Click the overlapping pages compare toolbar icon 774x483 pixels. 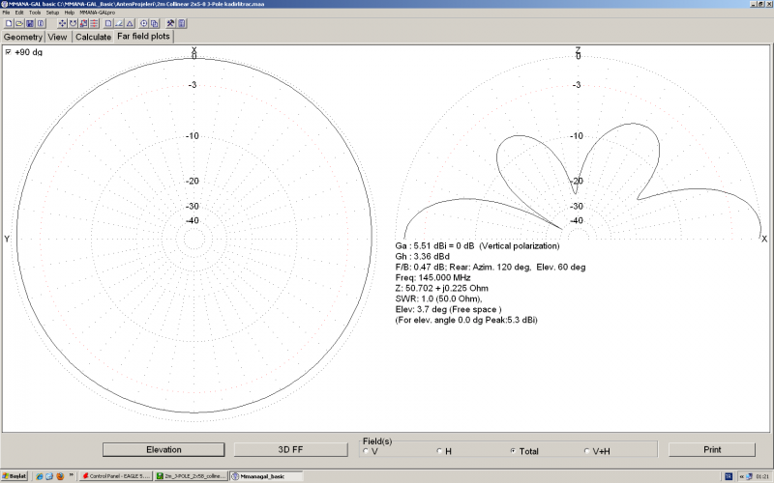click(x=154, y=23)
